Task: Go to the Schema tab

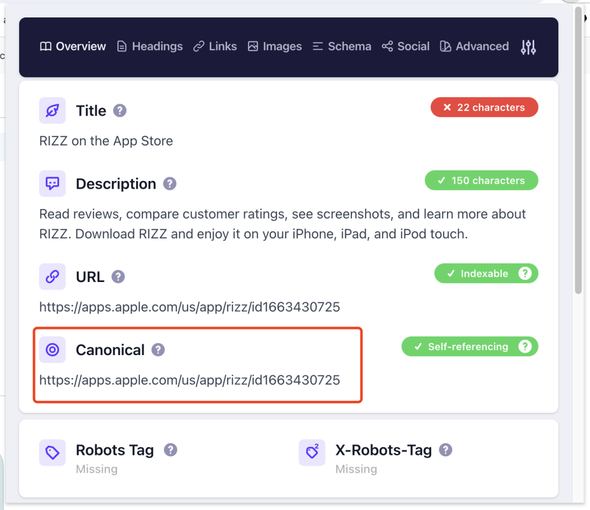Action: click(341, 47)
